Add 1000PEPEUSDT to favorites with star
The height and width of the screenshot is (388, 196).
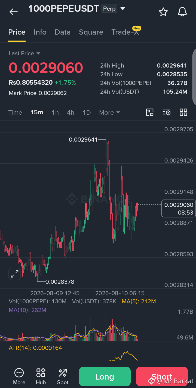pos(163,12)
